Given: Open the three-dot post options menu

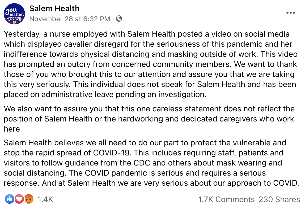Looking at the screenshot, I should (x=291, y=13).
